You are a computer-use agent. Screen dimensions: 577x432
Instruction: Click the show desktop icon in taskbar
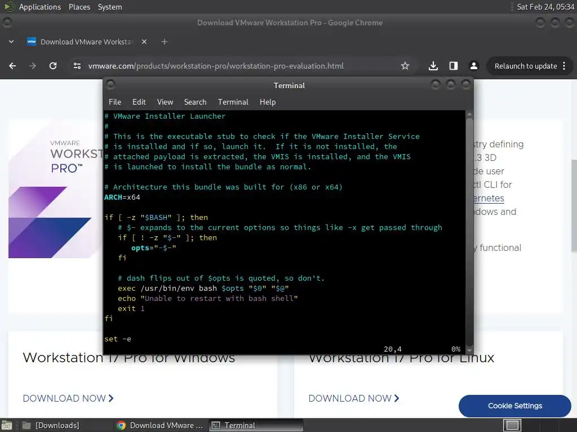(7, 425)
